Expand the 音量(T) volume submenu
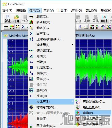This screenshot has height=128, width=112. (x=51, y=119)
